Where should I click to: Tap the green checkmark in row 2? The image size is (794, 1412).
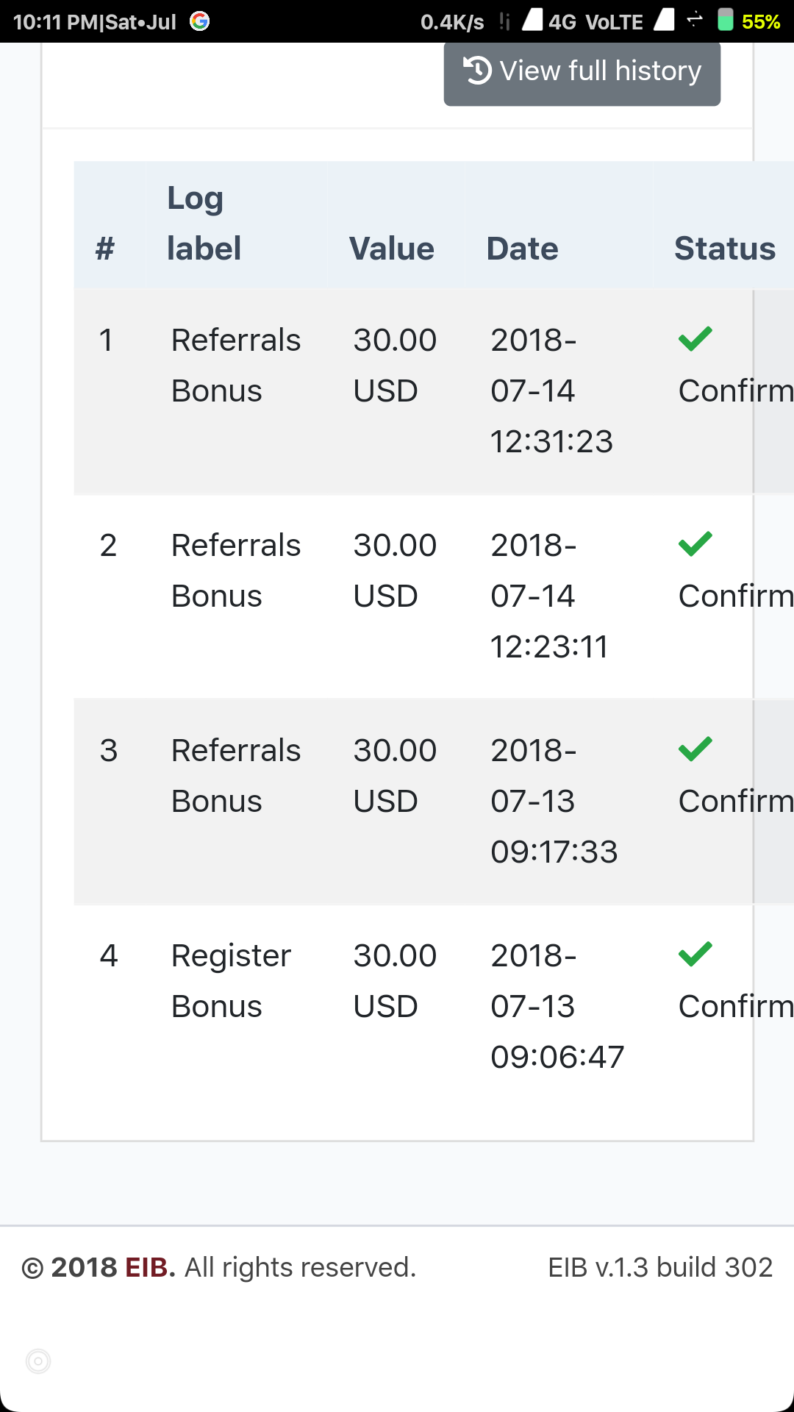695,544
